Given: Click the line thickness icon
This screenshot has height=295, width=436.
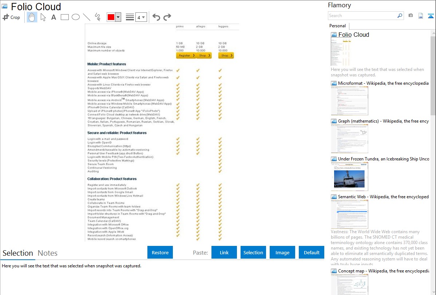Looking at the screenshot, I should point(130,17).
